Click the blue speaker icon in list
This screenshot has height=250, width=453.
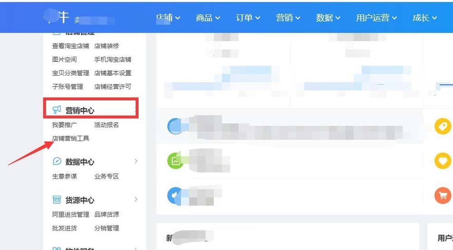coord(174,196)
